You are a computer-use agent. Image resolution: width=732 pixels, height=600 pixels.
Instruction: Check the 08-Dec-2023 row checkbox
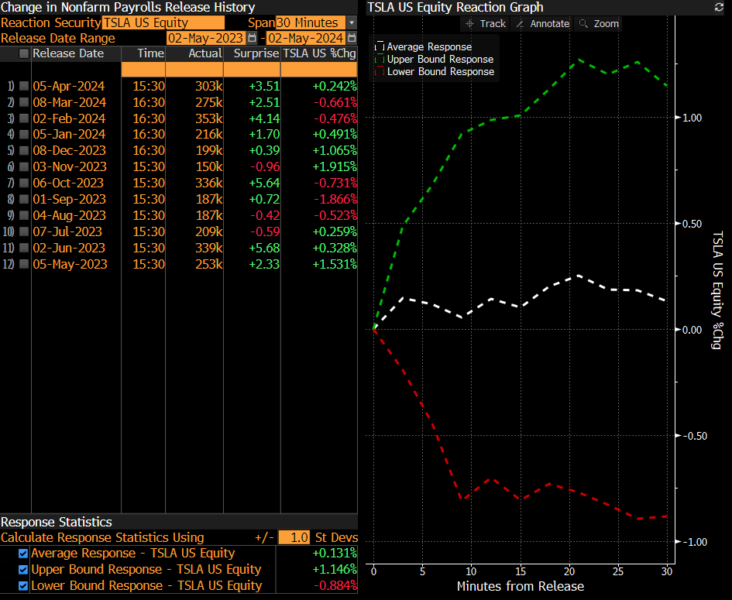click(23, 151)
